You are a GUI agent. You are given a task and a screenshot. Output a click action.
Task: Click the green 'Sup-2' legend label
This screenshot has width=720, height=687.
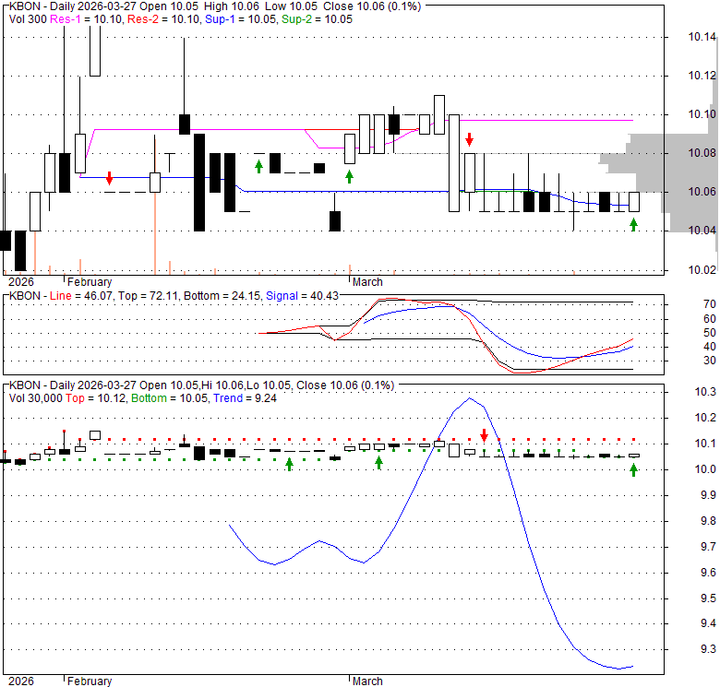coord(296,19)
